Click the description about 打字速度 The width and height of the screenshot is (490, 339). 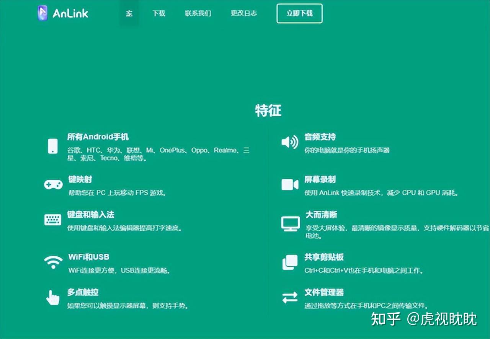pyautogui.click(x=124, y=228)
